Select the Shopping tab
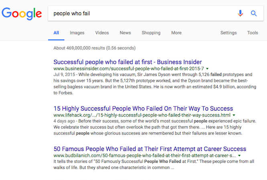Viewport: 267px width, 180px height. (151, 33)
